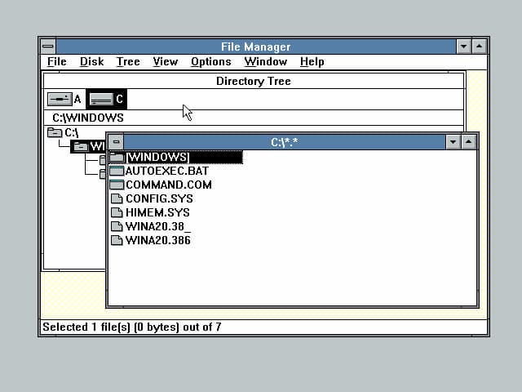Click the C:\ label in the tree
522x392 pixels.
coord(71,132)
